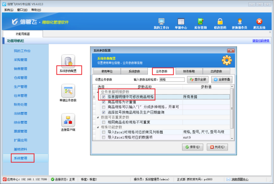Toggle 在单据明细中可修改商品规格 checkbox
The image size is (274, 184).
click(104, 97)
